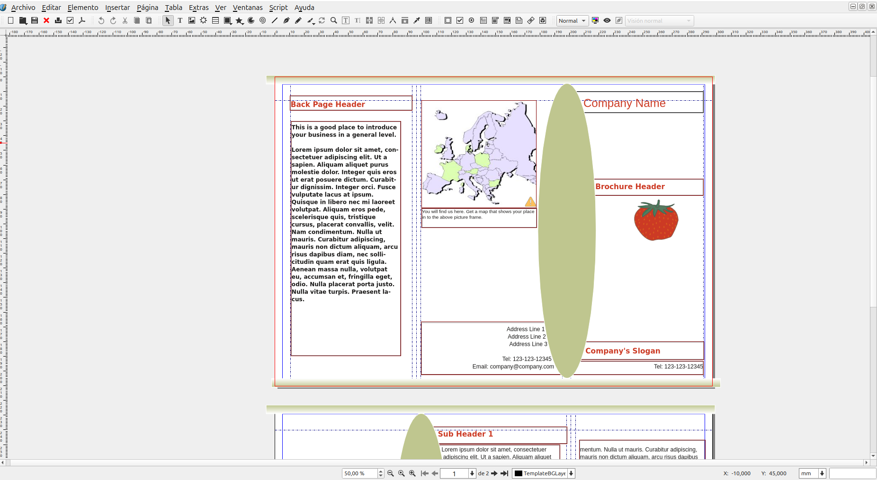
Task: Select the Arc tool
Action: (x=251, y=20)
